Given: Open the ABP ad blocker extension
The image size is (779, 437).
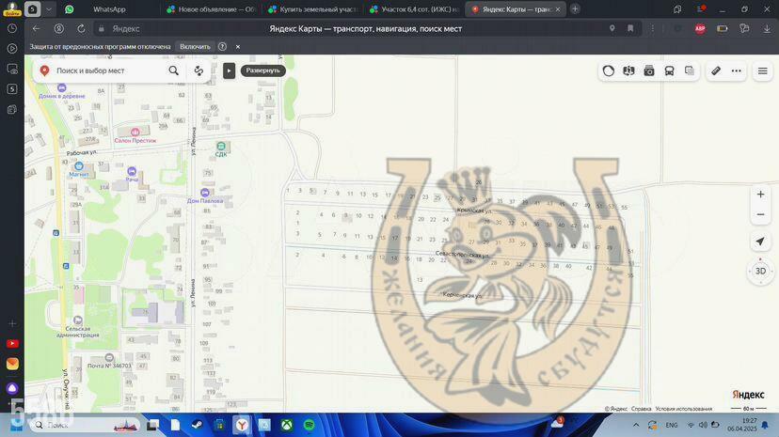Looking at the screenshot, I should pyautogui.click(x=700, y=29).
